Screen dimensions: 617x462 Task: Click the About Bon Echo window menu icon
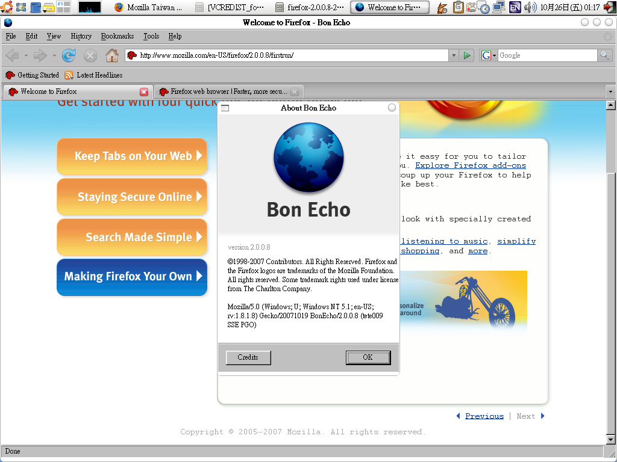(x=225, y=108)
